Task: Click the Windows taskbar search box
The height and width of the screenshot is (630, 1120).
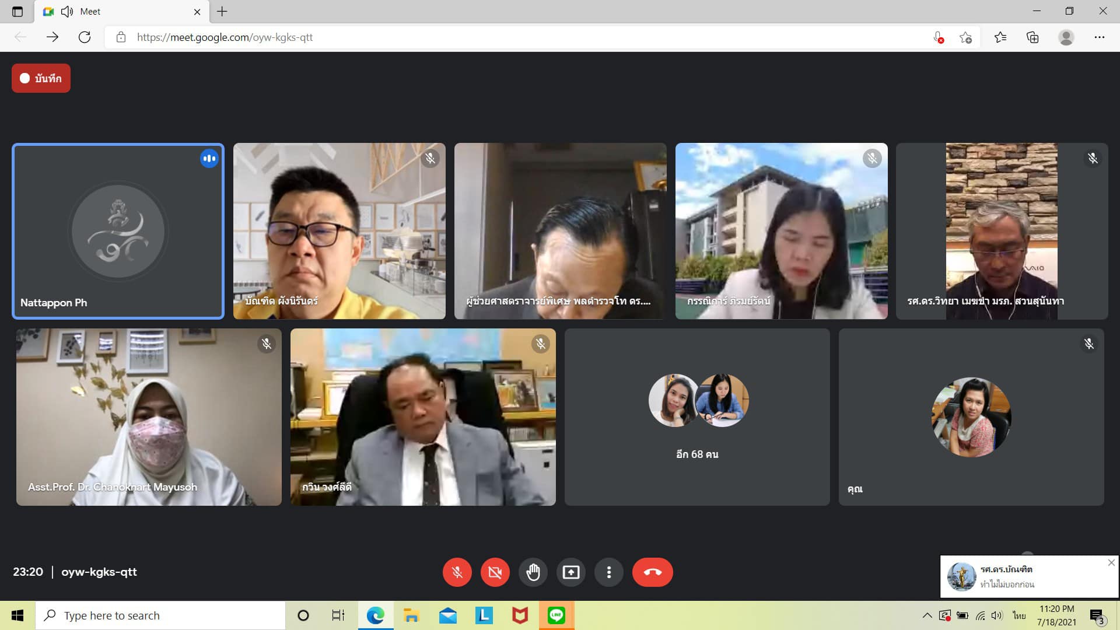Action: (160, 615)
